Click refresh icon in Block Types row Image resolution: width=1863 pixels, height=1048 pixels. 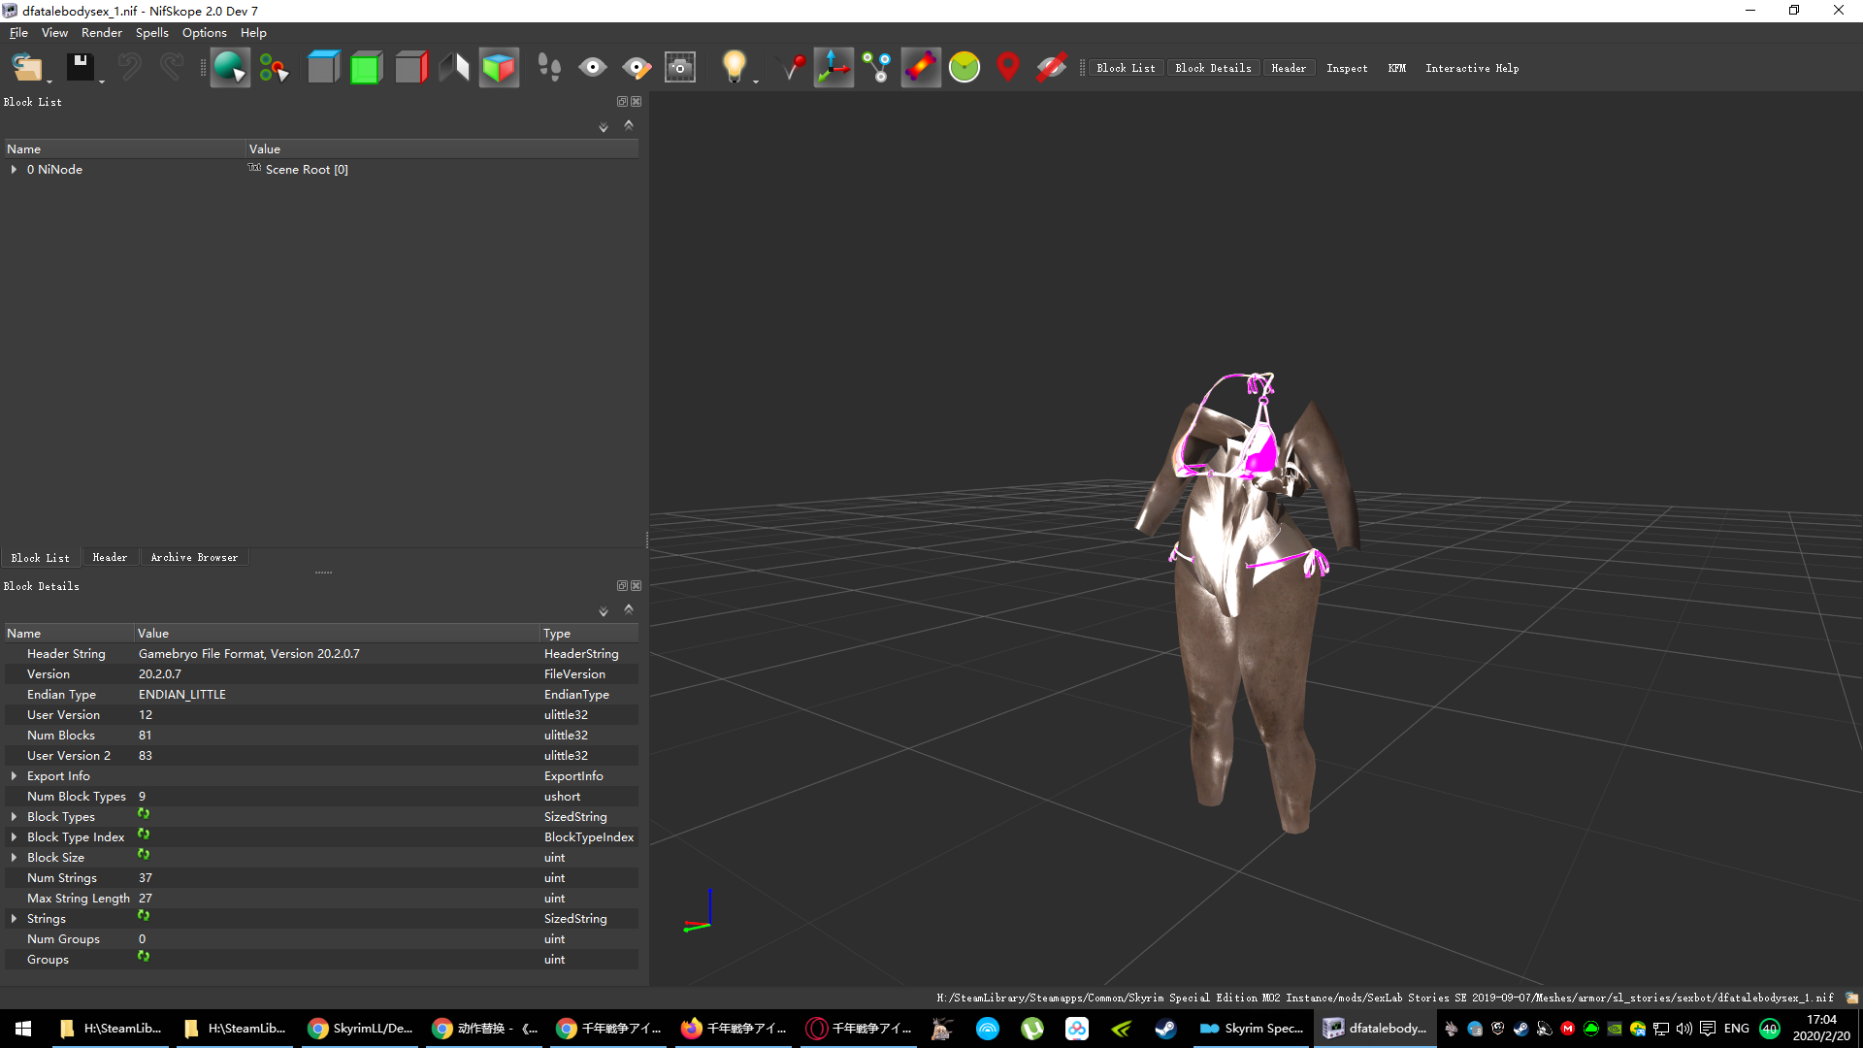[x=144, y=814]
